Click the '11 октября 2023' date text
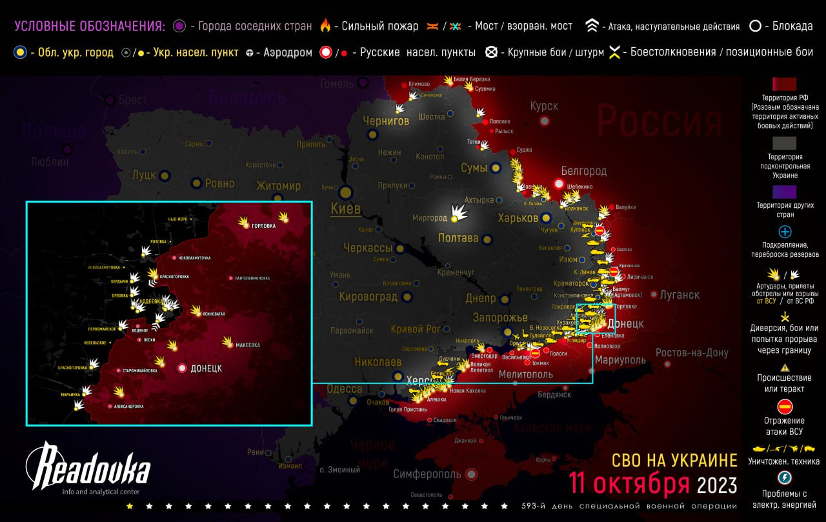 652,483
